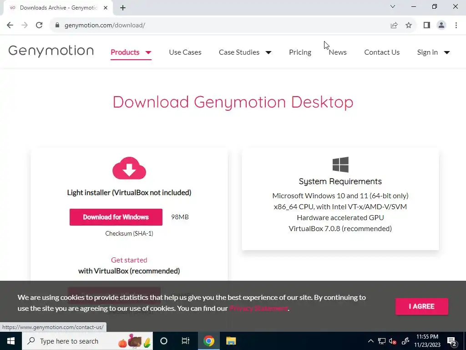
Task: Accept cookies with I AGREE button
Action: click(x=421, y=306)
